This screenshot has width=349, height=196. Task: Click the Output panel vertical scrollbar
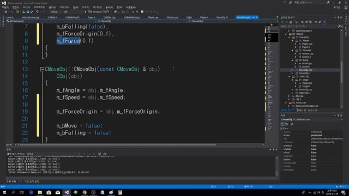tap(277, 167)
